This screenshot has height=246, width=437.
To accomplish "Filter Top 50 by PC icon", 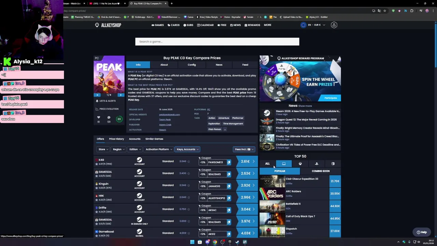I will coord(284,164).
